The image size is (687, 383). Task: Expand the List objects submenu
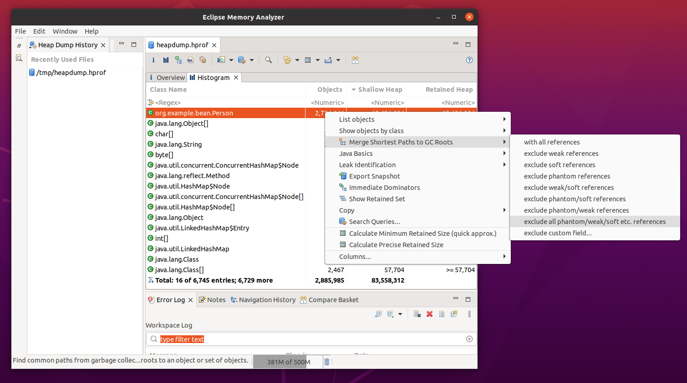coord(417,119)
